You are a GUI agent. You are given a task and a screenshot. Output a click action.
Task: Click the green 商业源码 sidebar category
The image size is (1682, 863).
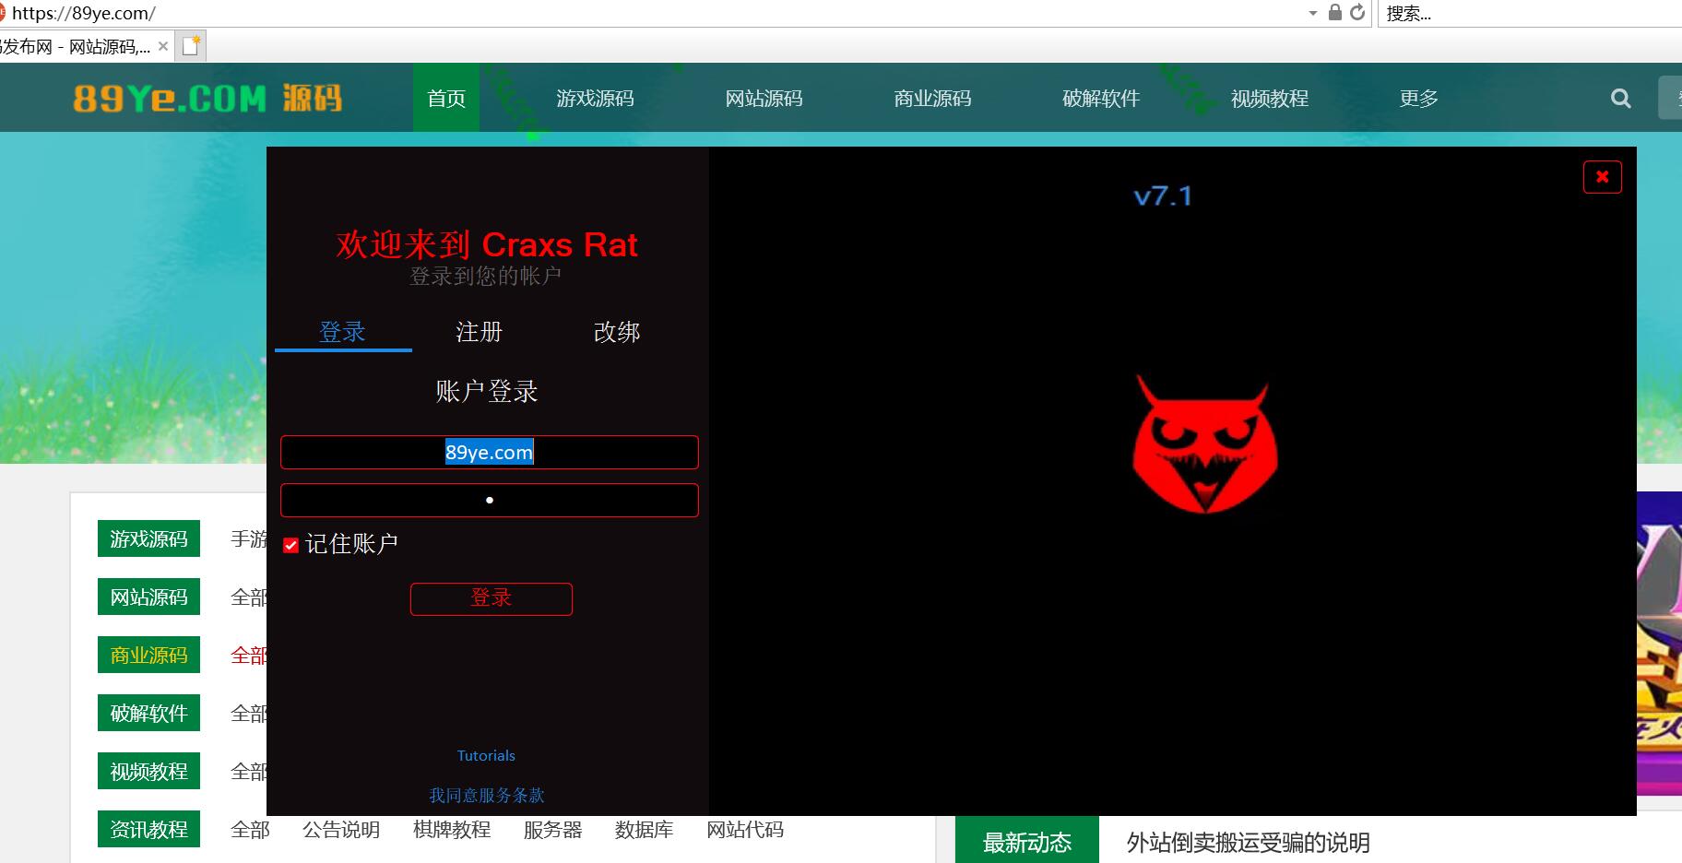coord(148,655)
